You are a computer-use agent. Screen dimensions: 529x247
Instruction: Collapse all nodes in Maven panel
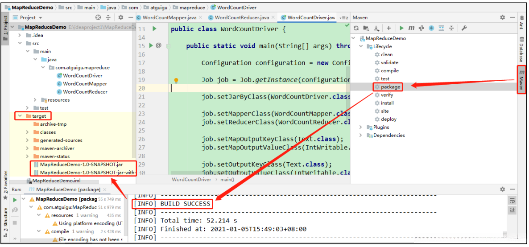[x=451, y=29]
